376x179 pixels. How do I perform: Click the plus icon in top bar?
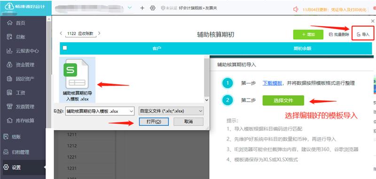click(x=142, y=8)
